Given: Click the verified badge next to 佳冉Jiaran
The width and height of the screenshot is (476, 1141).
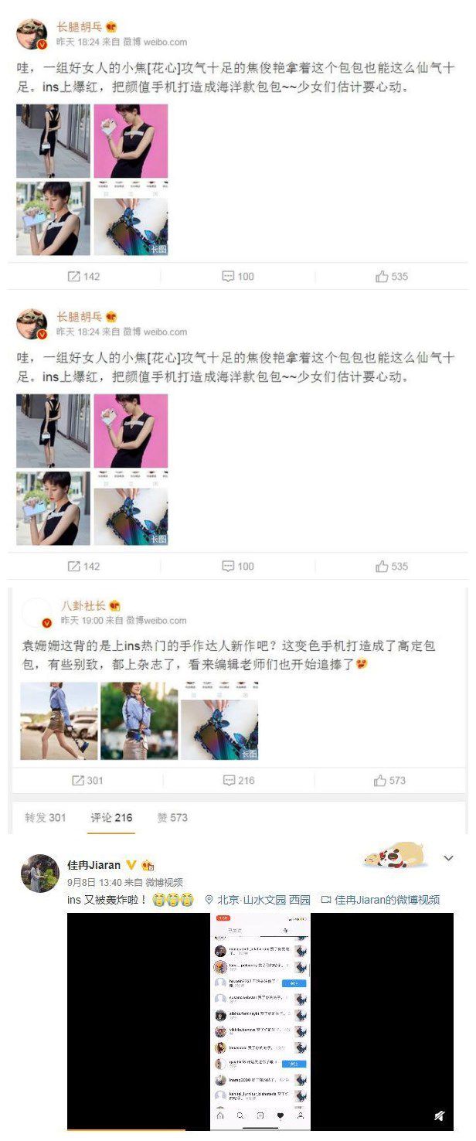Looking at the screenshot, I should pyautogui.click(x=131, y=865).
